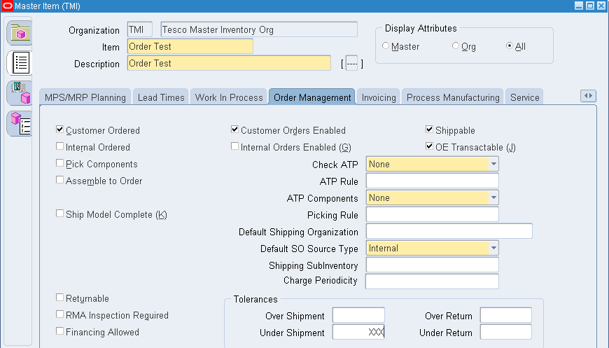Screen dimensions: 609x348
Task: Enable Financing Allowed checkbox
Action: coord(59,331)
